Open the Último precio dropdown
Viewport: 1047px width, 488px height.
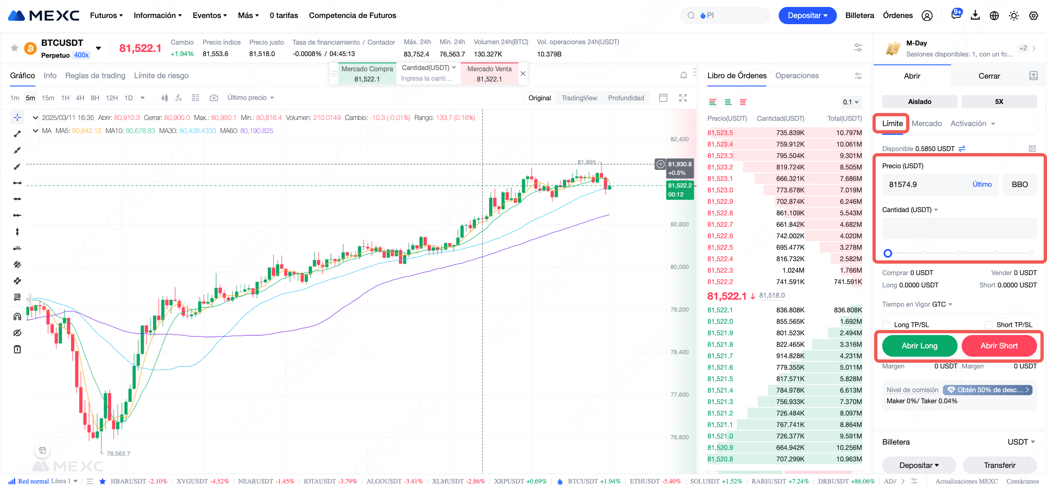coord(250,98)
